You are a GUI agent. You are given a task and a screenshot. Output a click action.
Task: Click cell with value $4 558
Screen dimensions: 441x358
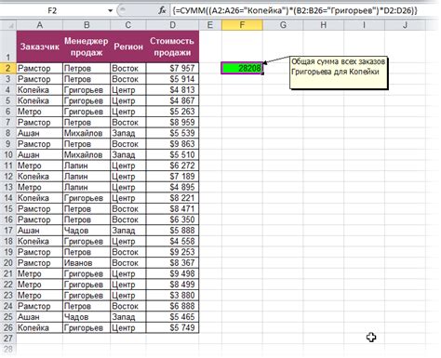coord(172,241)
